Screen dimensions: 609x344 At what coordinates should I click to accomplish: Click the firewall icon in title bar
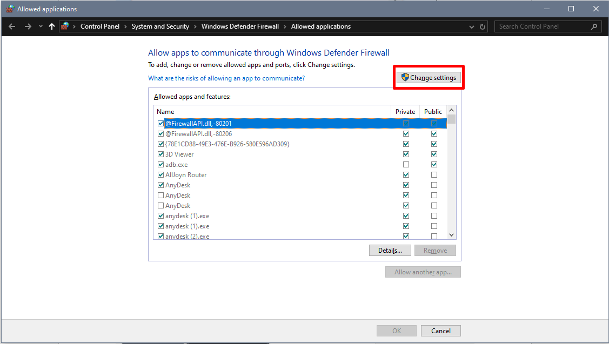(10, 9)
